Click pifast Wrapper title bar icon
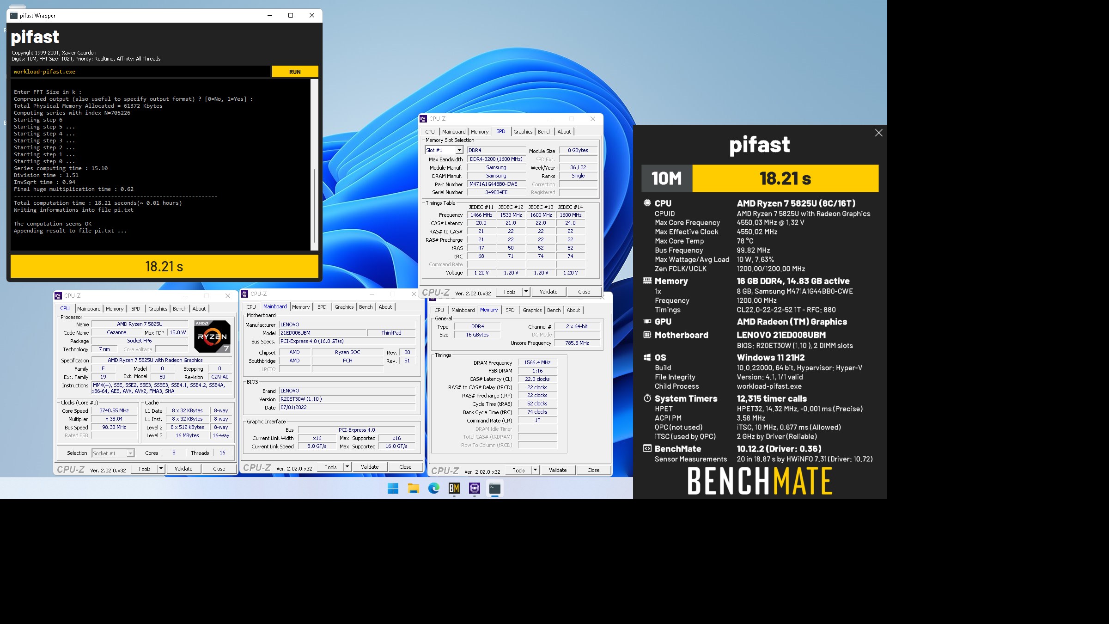Viewport: 1109px width, 624px height. 14,15
